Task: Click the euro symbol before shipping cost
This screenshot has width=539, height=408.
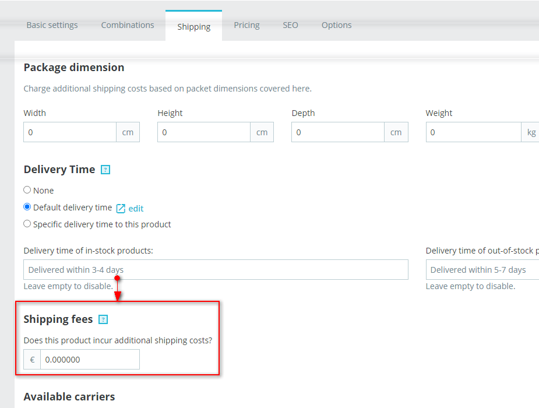Action: tap(32, 360)
